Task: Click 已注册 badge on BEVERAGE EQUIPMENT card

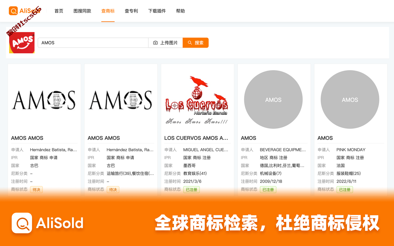Action: 268,190
